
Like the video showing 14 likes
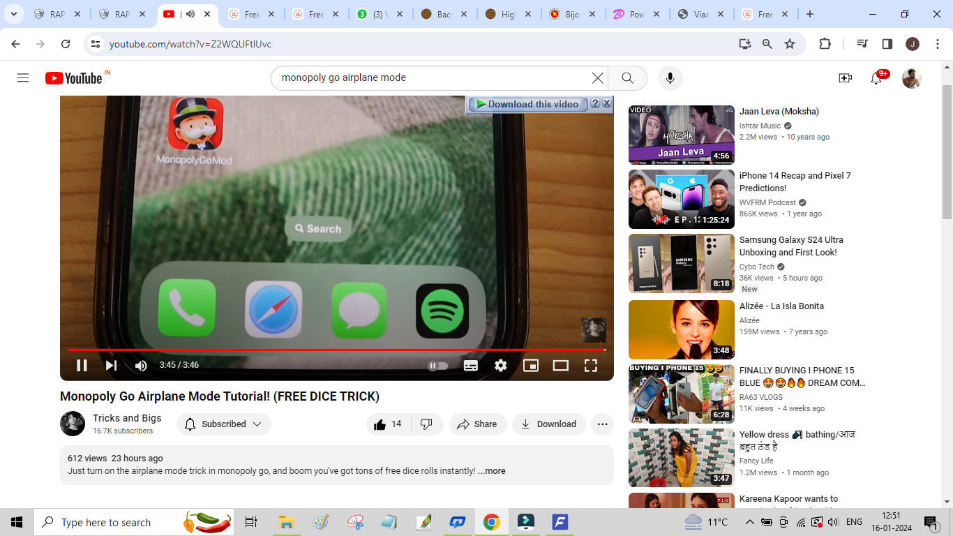click(x=388, y=424)
